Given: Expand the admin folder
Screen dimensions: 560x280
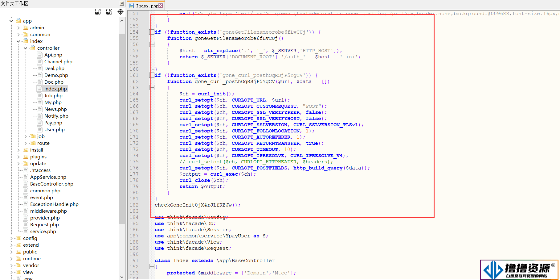Looking at the screenshot, I should point(18,28).
